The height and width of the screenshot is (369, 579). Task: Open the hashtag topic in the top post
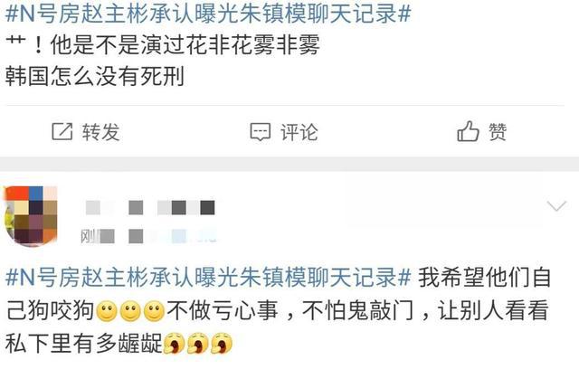209,14
